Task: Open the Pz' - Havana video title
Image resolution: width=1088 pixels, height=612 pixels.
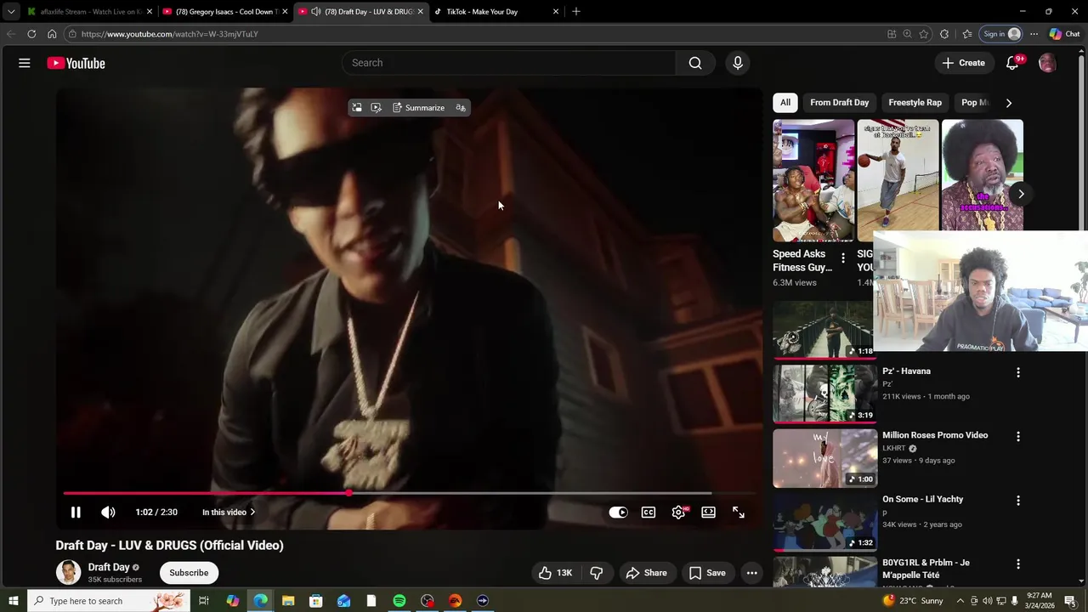Action: (x=906, y=371)
